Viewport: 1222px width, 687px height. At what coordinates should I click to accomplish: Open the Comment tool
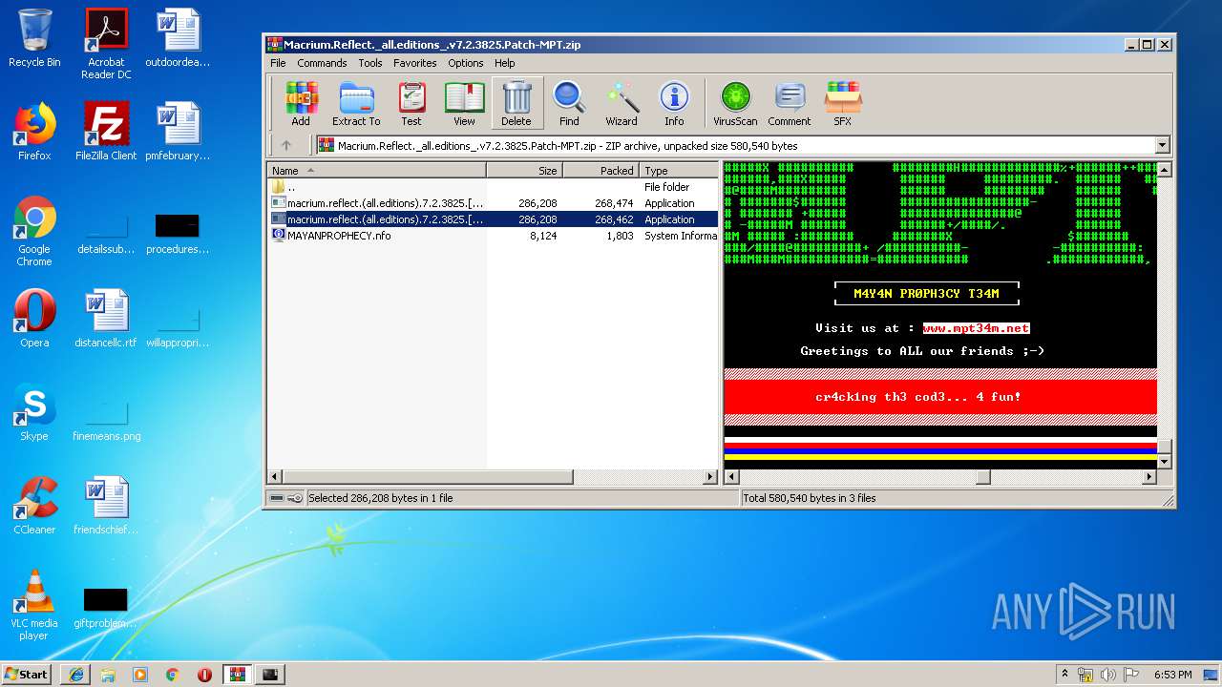[x=790, y=103]
